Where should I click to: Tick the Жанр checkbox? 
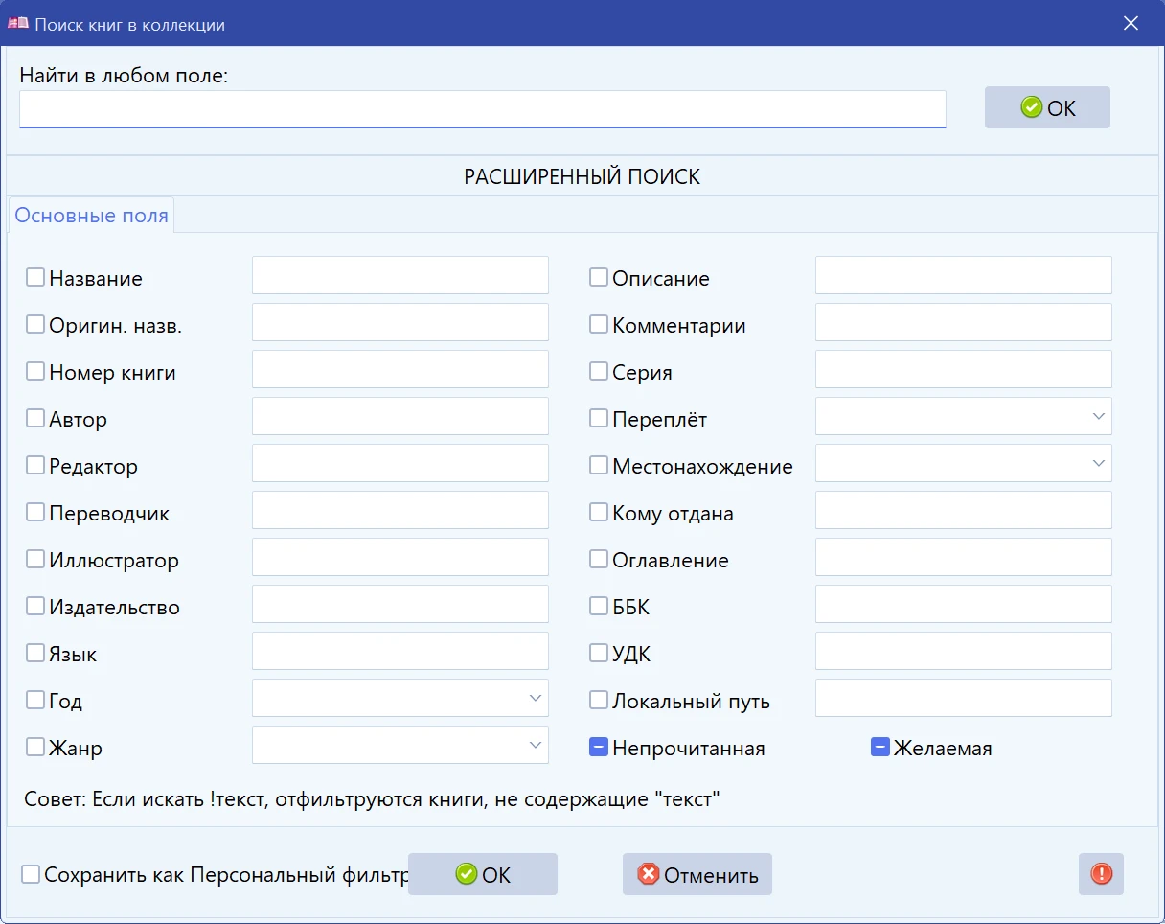click(35, 748)
